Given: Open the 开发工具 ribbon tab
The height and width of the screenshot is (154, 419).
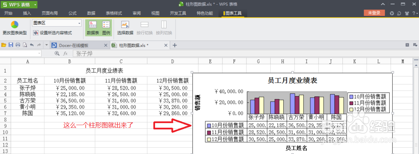Looking at the screenshot, I should point(178,13).
